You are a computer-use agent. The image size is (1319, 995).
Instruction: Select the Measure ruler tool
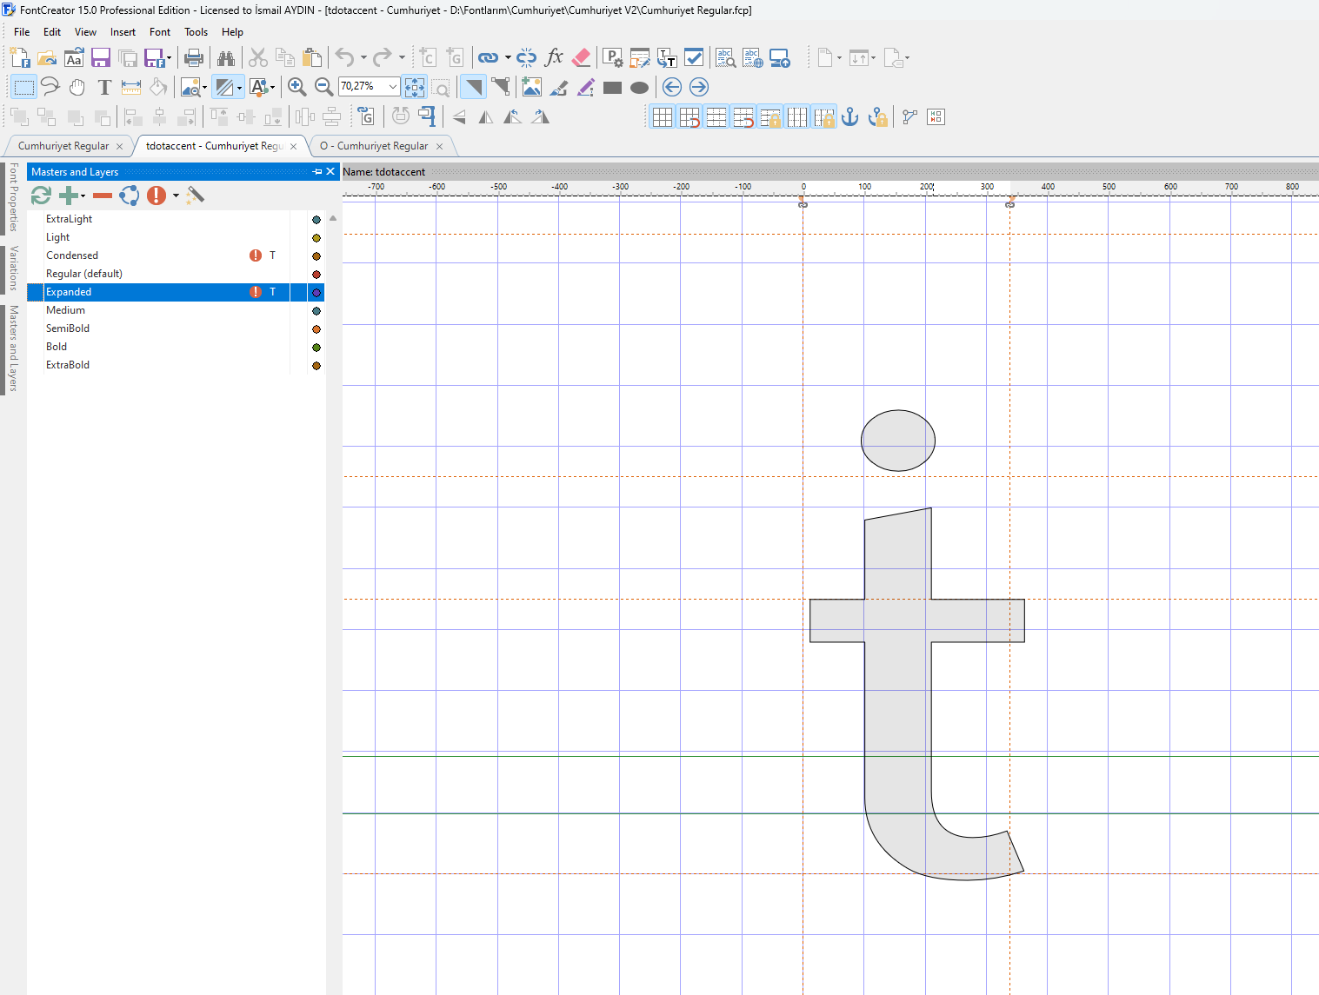pyautogui.click(x=131, y=87)
